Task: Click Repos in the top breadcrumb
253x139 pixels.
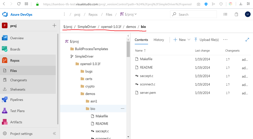Action: point(93,14)
